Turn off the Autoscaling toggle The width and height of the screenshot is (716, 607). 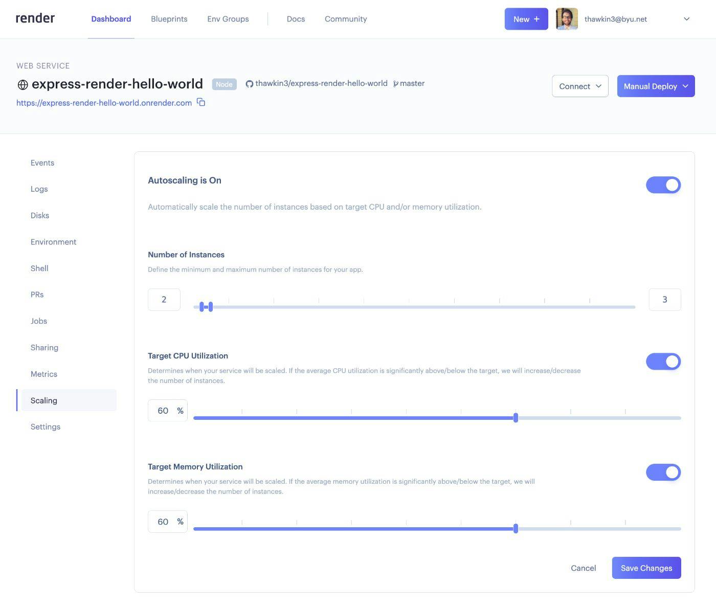coord(663,185)
